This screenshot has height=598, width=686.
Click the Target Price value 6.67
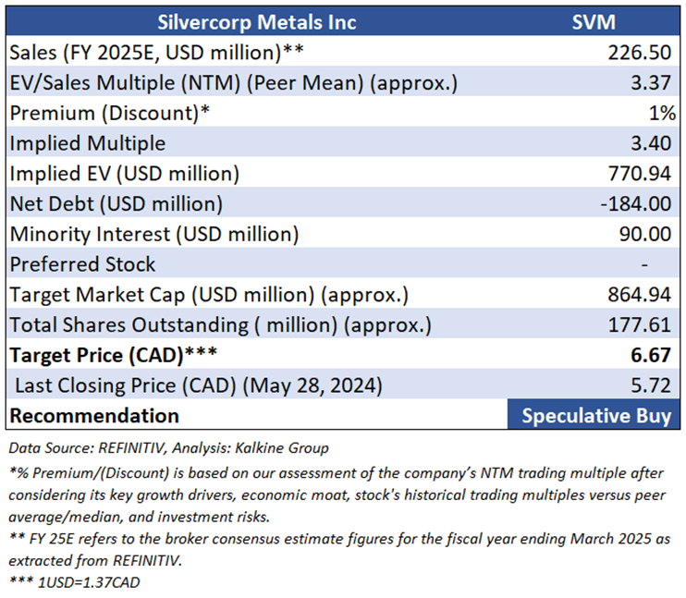pos(653,355)
